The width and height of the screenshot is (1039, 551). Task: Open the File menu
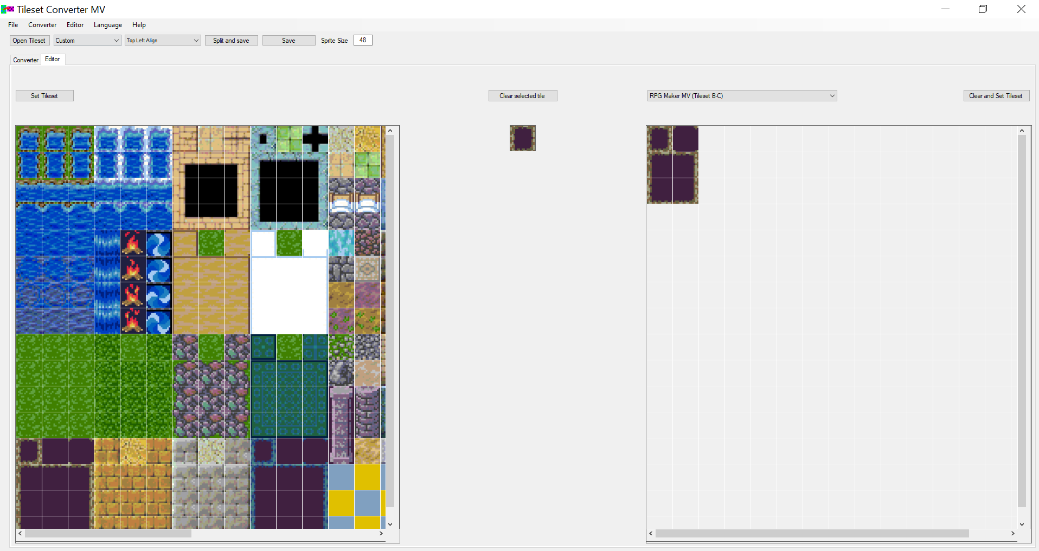pos(12,24)
